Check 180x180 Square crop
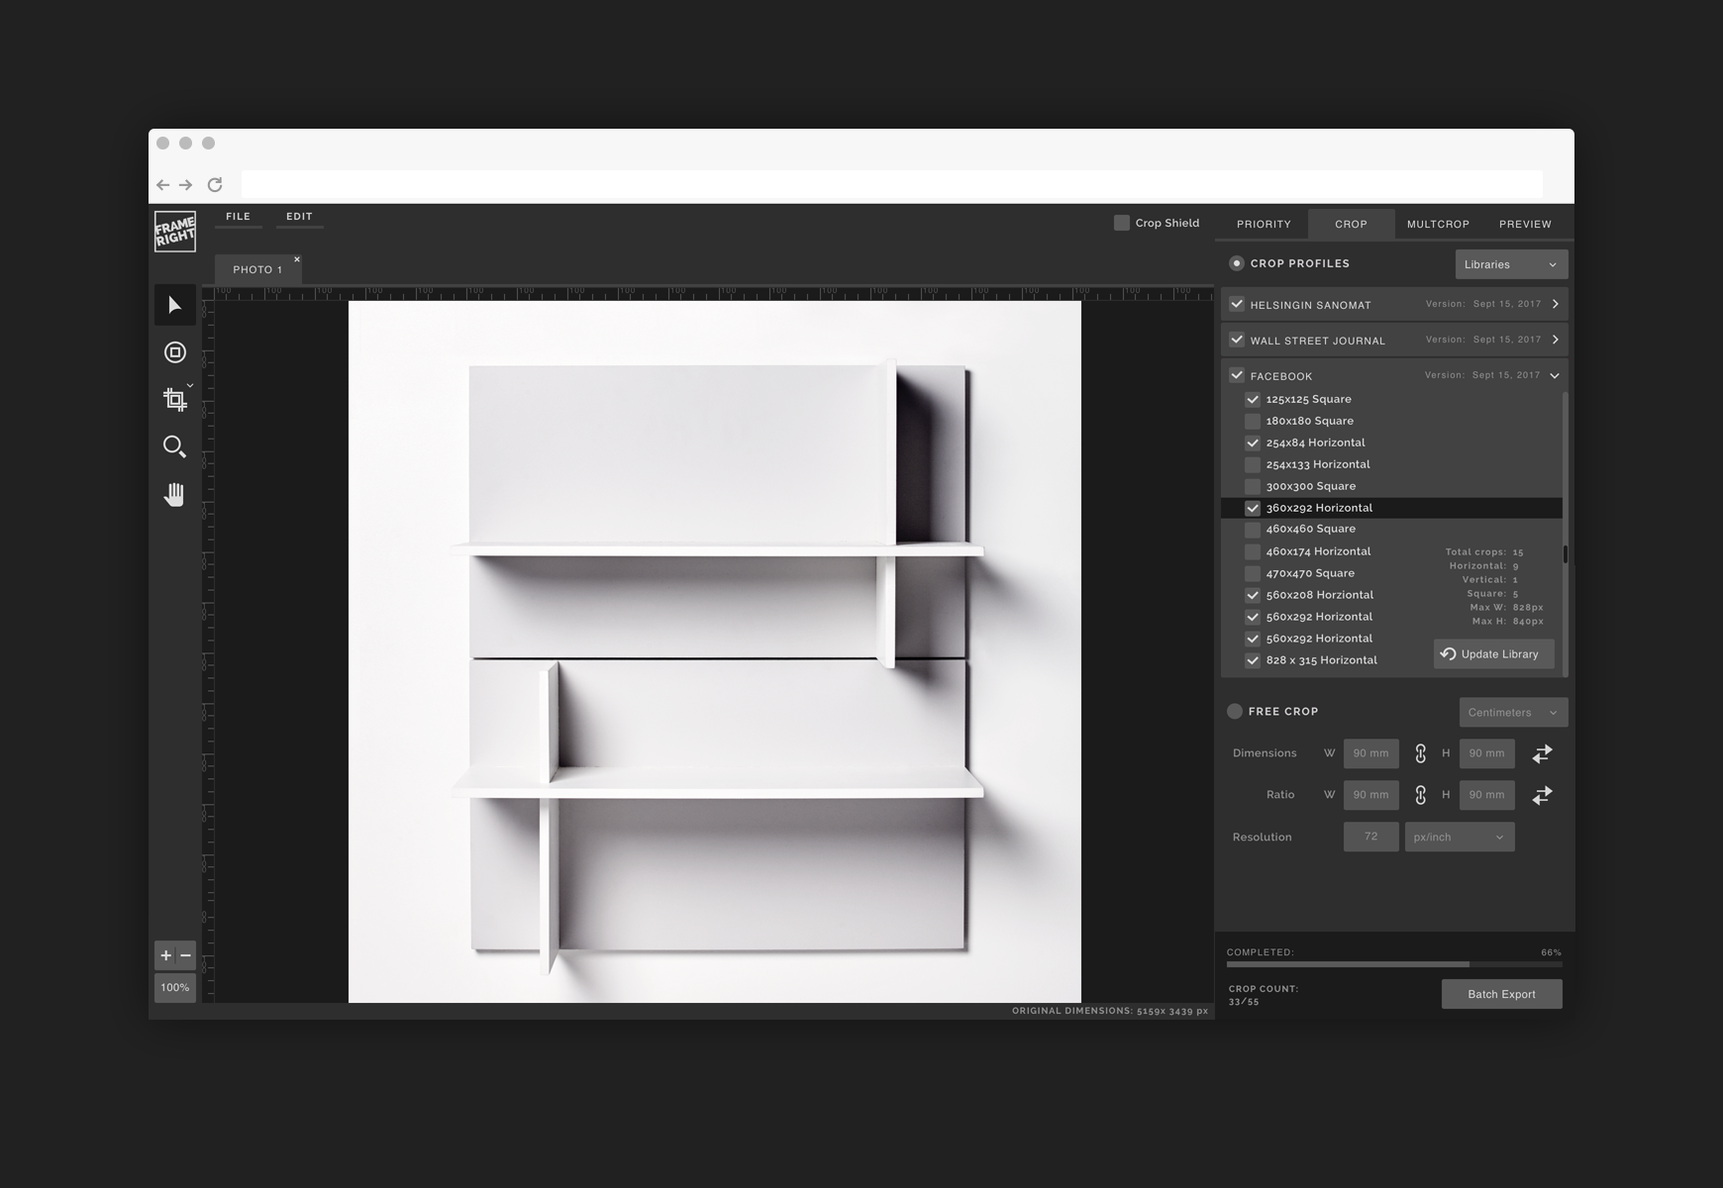 click(1253, 421)
